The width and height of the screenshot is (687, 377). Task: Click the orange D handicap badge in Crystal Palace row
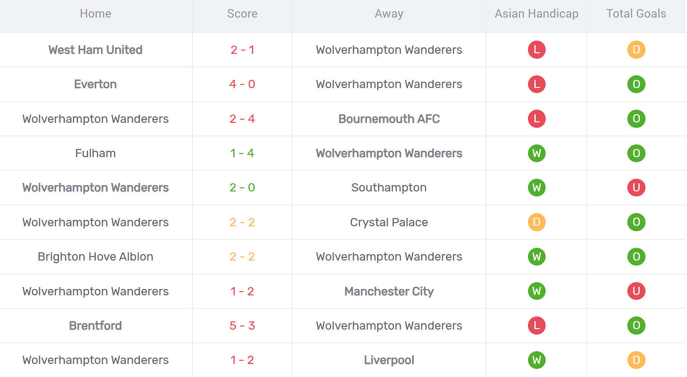tap(537, 222)
